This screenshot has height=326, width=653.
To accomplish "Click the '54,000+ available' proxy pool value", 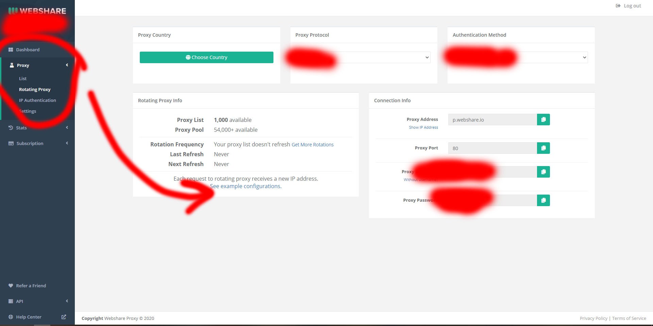I will coord(236,130).
